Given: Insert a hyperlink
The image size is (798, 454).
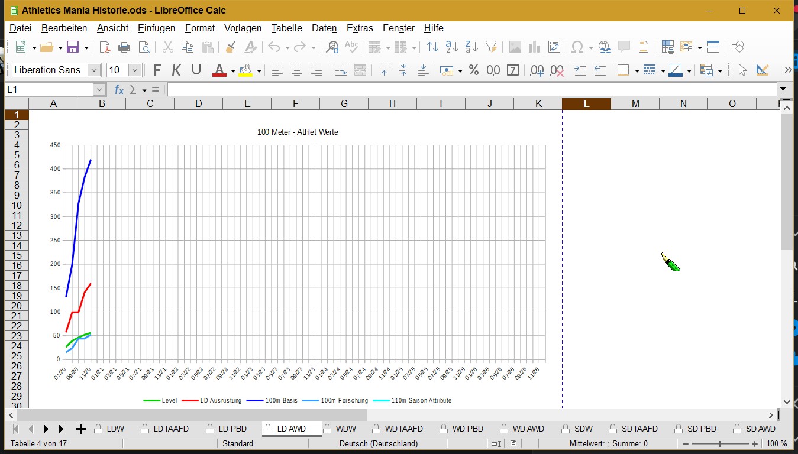Looking at the screenshot, I should [605, 47].
